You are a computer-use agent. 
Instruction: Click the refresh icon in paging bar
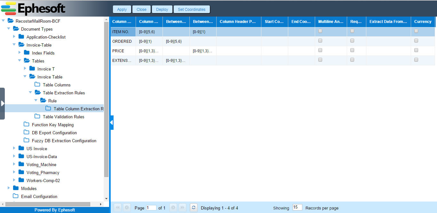pyautogui.click(x=193, y=208)
